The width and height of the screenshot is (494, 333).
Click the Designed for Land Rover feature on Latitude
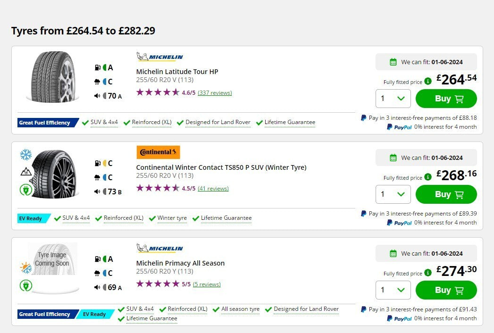[218, 123]
